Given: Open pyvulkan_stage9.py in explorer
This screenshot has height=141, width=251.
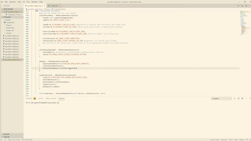Looking at the screenshot, I should coord(12,57).
